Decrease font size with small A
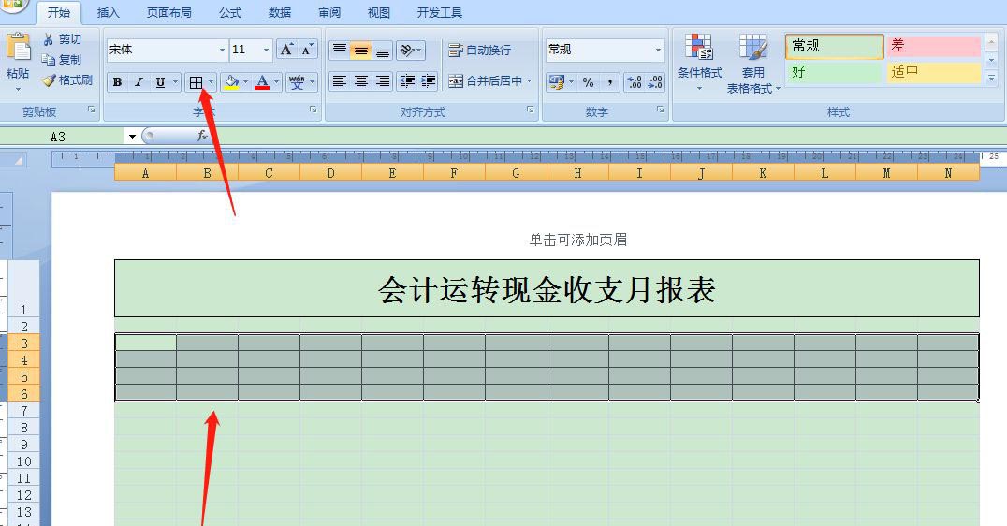This screenshot has width=1007, height=526. (307, 50)
